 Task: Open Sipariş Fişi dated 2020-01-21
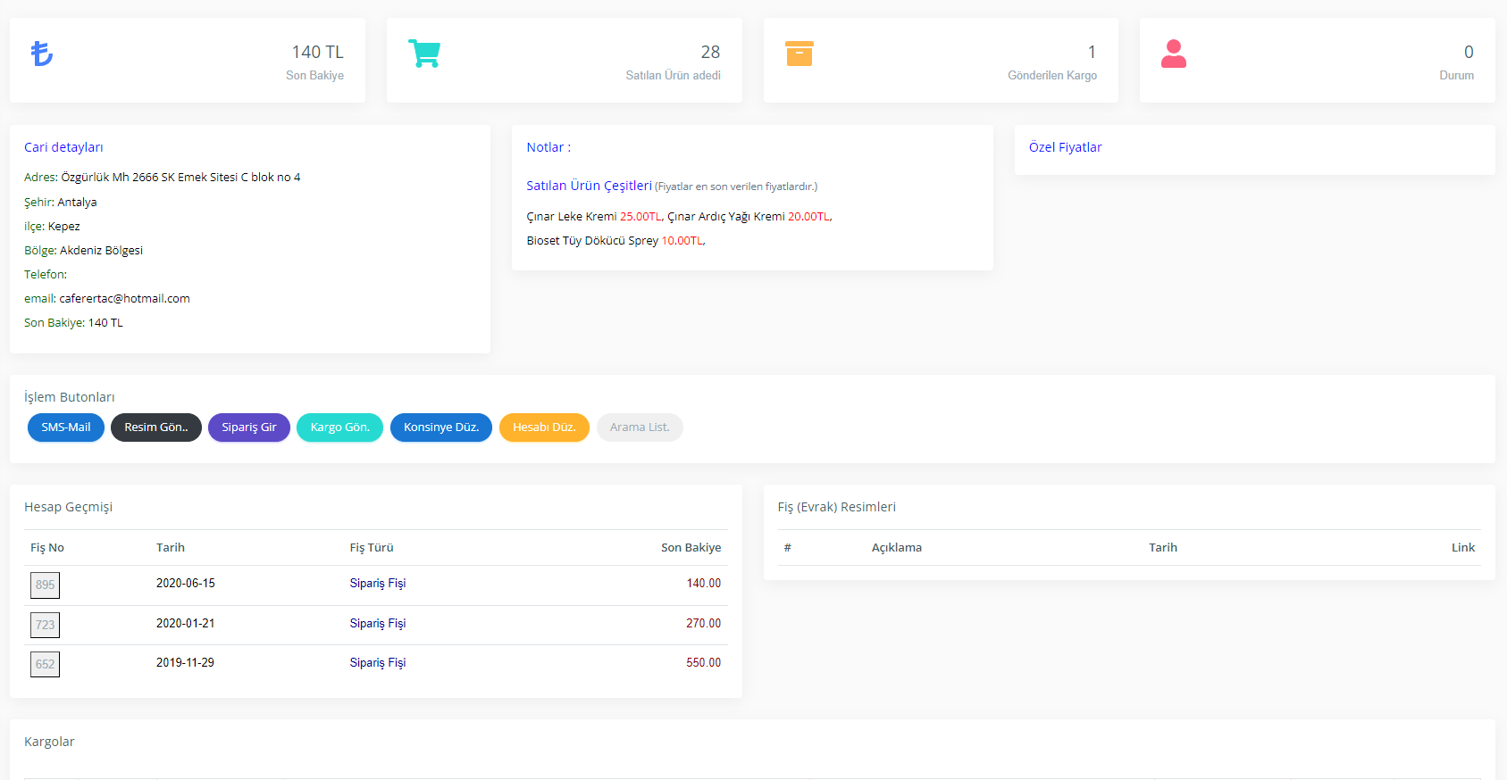(x=377, y=624)
